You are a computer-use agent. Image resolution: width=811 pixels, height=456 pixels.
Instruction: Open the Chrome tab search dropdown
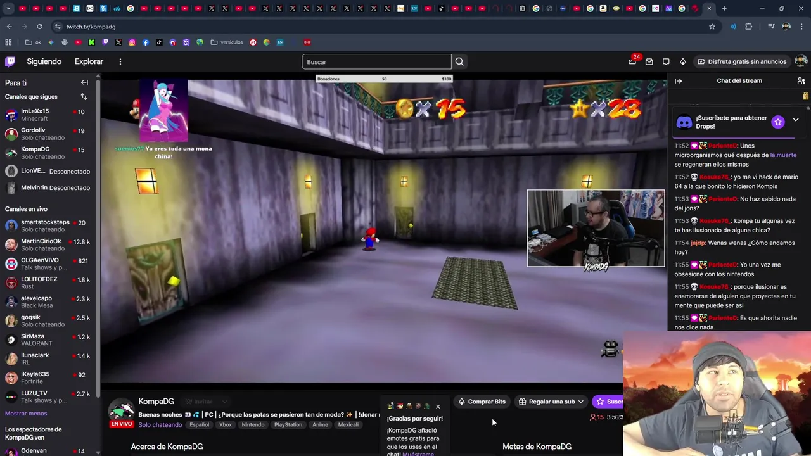(x=8, y=8)
